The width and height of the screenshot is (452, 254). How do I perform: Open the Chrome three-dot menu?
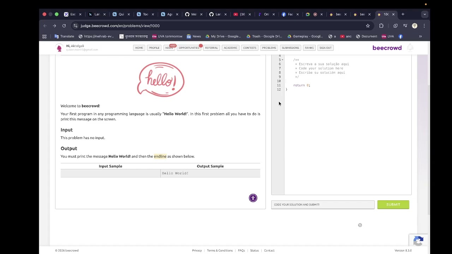424,26
